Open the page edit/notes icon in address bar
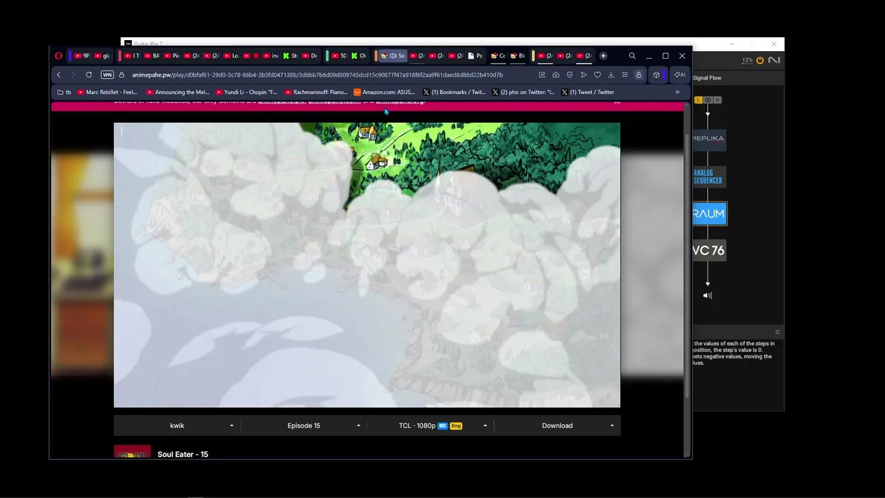The width and height of the screenshot is (885, 498). [542, 75]
